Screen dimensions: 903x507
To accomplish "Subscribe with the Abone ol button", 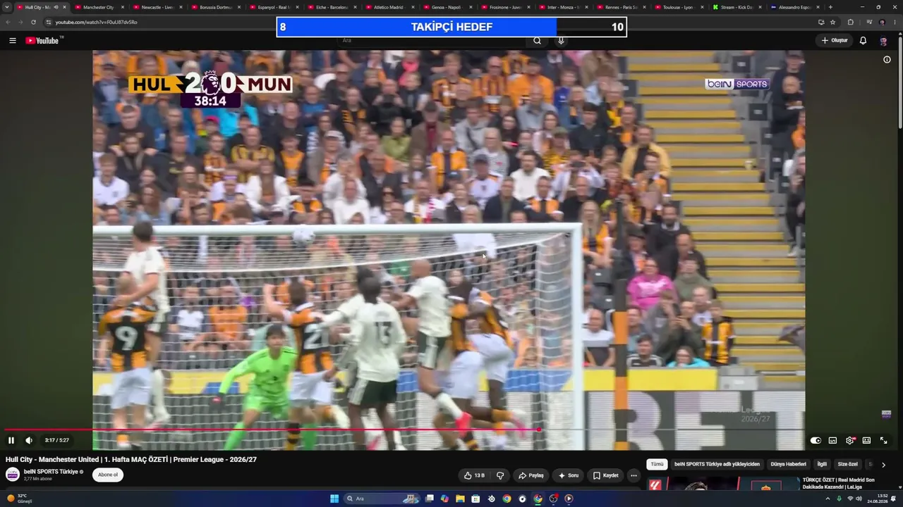I will pyautogui.click(x=108, y=475).
